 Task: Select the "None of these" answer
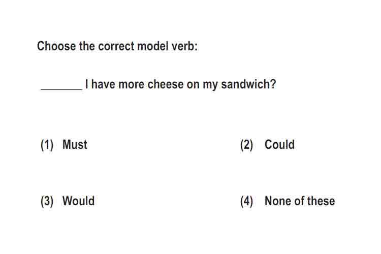coord(300,201)
